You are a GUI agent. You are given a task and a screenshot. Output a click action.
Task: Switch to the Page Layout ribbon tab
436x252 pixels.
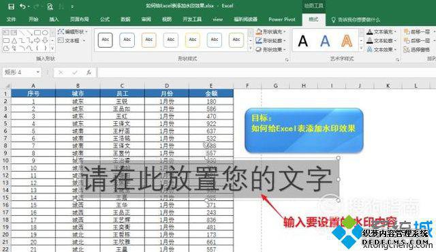pyautogui.click(x=79, y=19)
